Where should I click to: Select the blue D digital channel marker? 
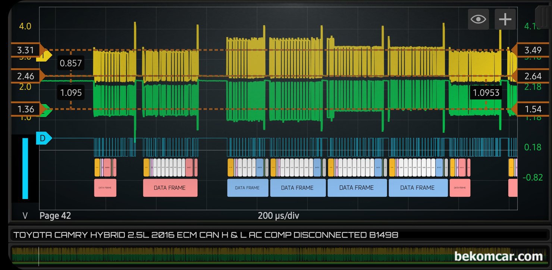(x=44, y=138)
